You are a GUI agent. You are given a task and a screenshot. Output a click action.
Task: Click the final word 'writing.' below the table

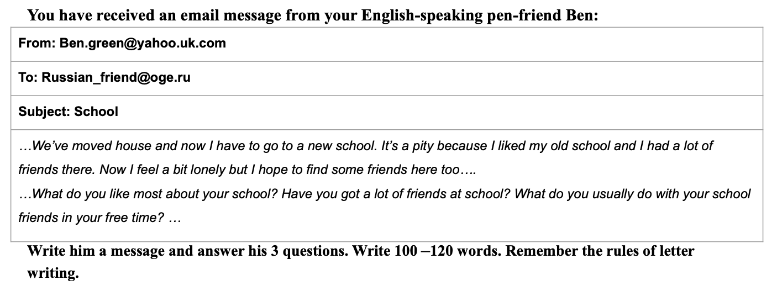click(53, 273)
